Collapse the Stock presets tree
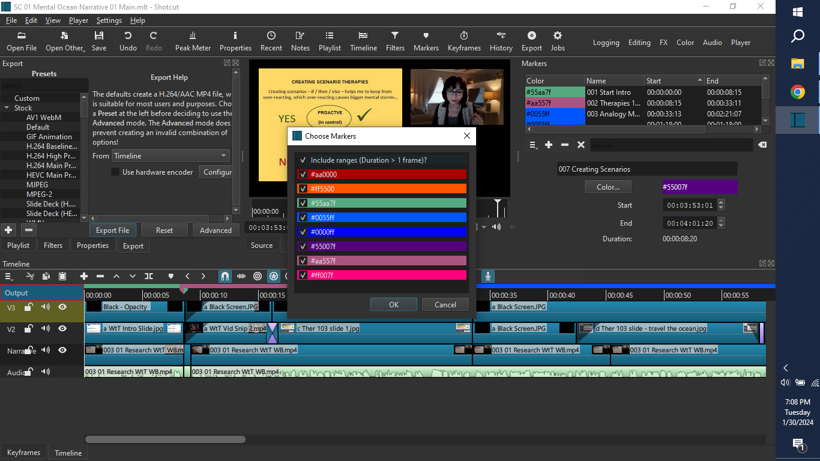The image size is (820, 461). [7, 108]
